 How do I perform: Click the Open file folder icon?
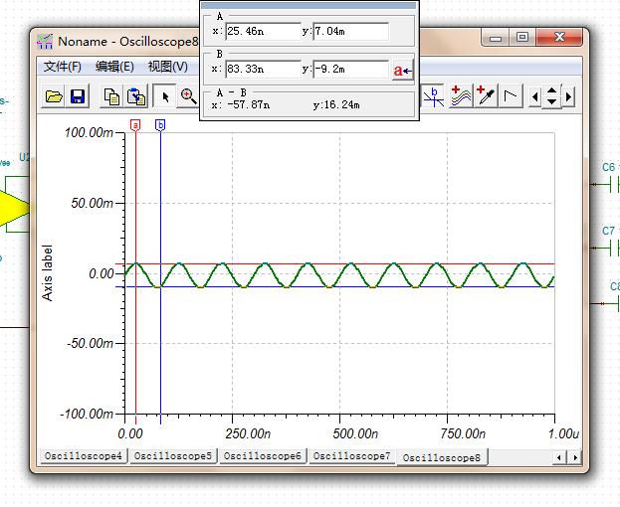(x=54, y=96)
